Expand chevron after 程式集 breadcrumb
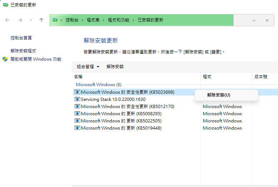Image resolution: width=278 pixels, height=187 pixels. pyautogui.click(x=104, y=20)
